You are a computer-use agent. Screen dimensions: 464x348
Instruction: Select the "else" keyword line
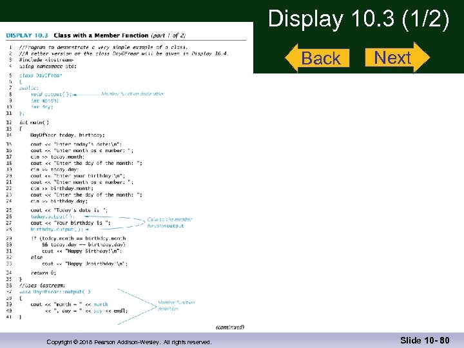[x=36, y=257]
